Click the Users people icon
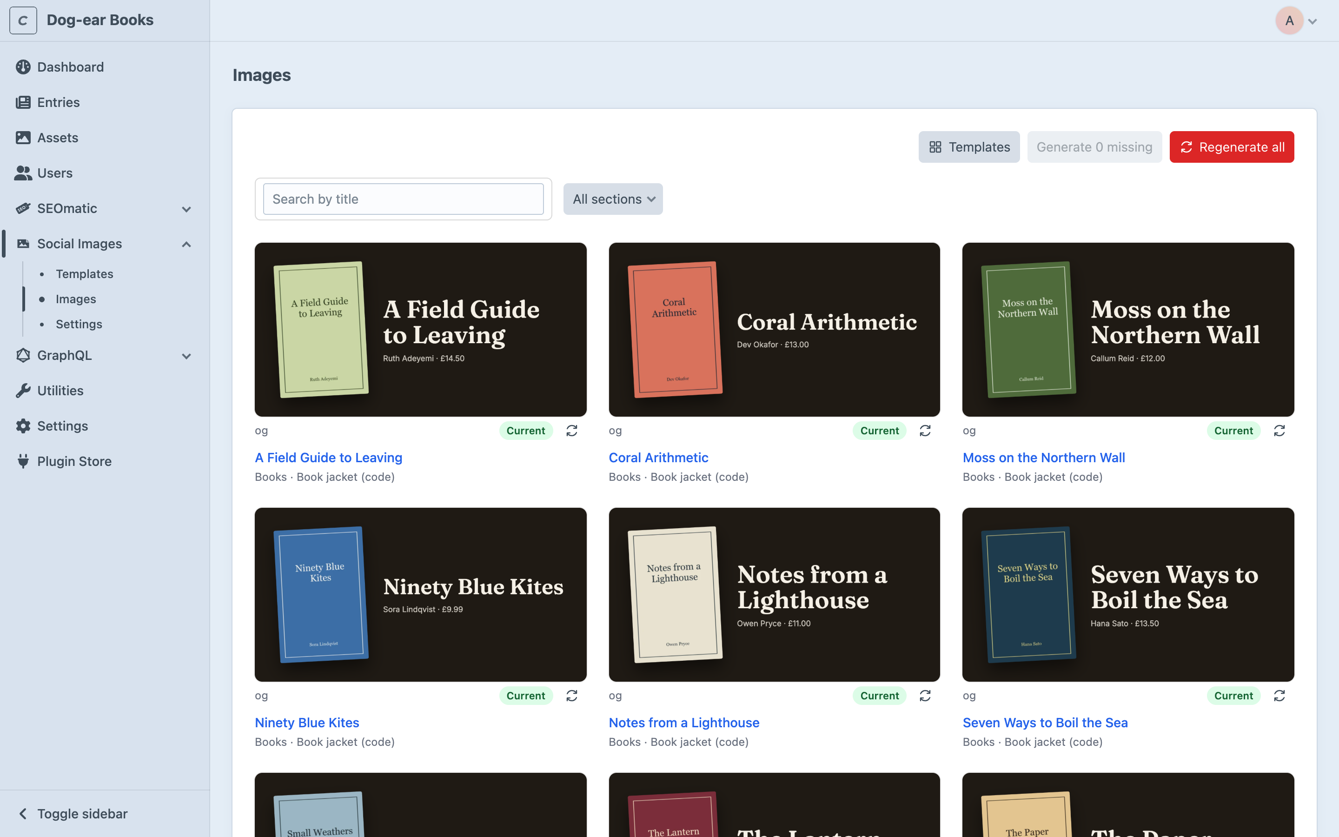Screen dimensions: 1339x837 click(x=23, y=173)
